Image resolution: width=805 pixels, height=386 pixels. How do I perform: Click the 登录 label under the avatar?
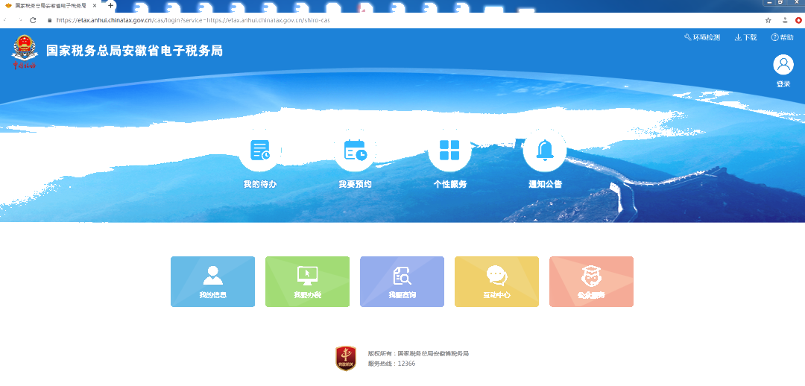click(783, 84)
